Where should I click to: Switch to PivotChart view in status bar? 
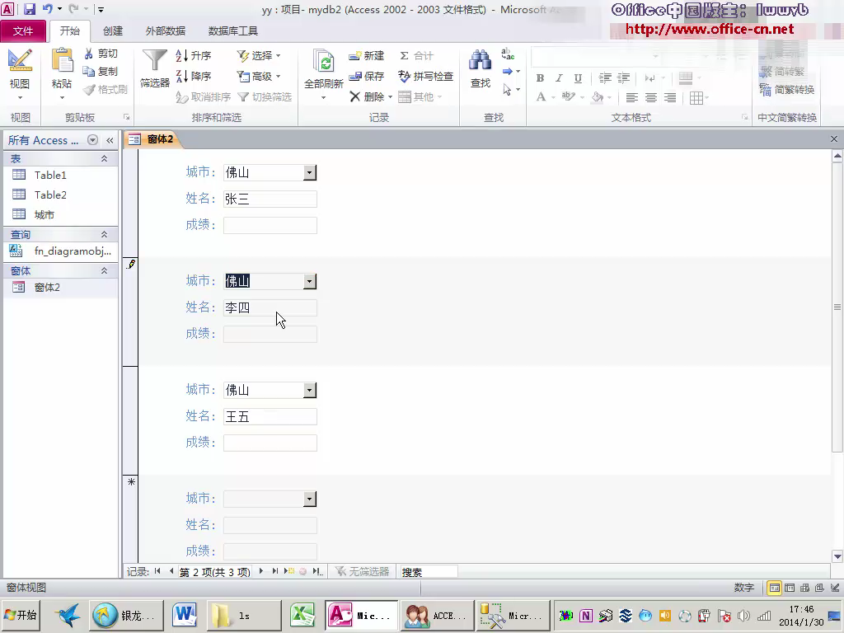coord(820,588)
